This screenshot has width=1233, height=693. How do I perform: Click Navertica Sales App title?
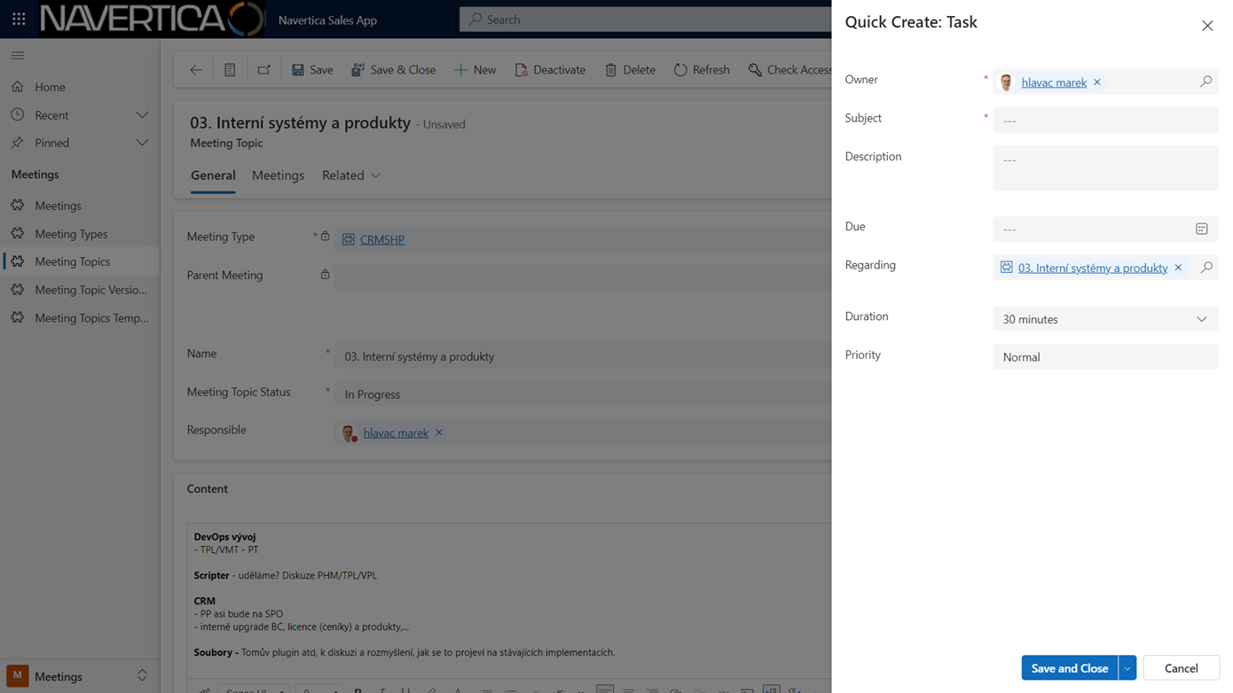[x=327, y=19]
